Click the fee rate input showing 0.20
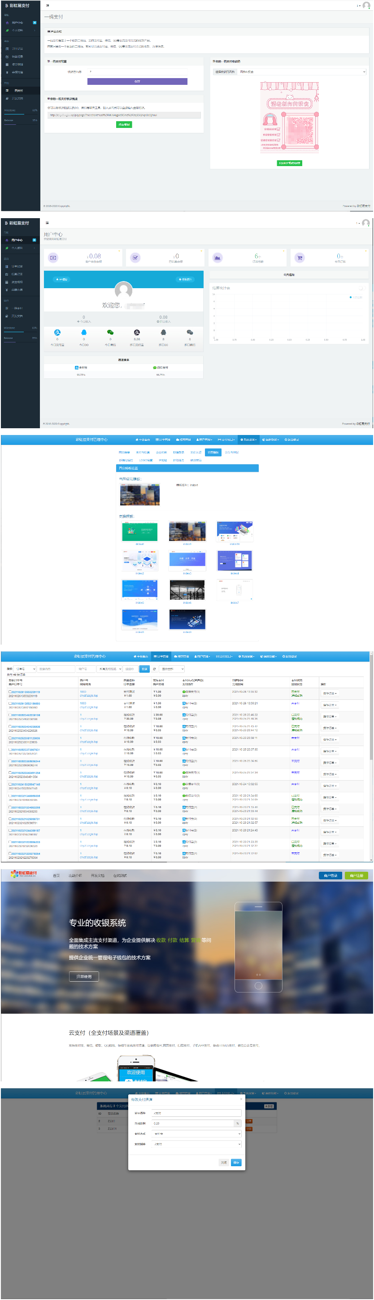The height and width of the screenshot is (1300, 374). point(194,1124)
